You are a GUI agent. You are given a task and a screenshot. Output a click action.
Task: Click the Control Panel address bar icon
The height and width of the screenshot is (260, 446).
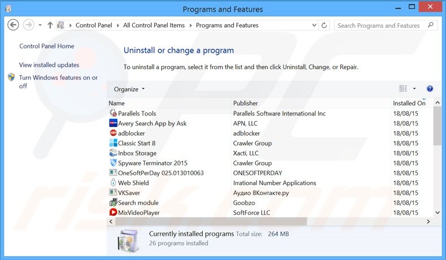[x=60, y=25]
